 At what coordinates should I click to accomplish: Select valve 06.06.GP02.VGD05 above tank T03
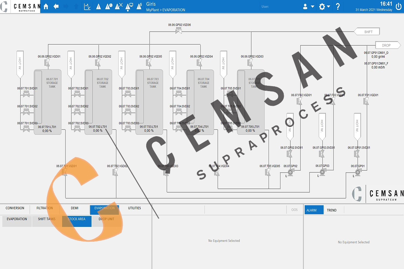[x=149, y=63]
